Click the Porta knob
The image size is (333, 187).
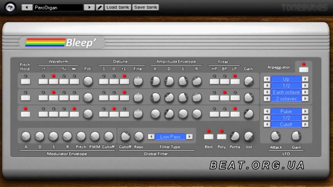click(x=235, y=136)
